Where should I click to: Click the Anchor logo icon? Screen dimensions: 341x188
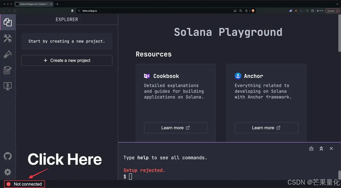pos(238,76)
